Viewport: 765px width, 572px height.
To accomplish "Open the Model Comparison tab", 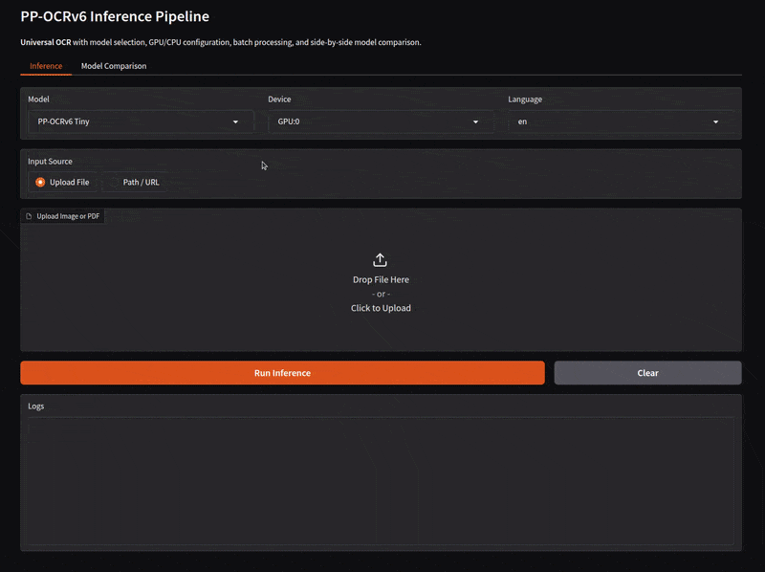I will tap(114, 66).
